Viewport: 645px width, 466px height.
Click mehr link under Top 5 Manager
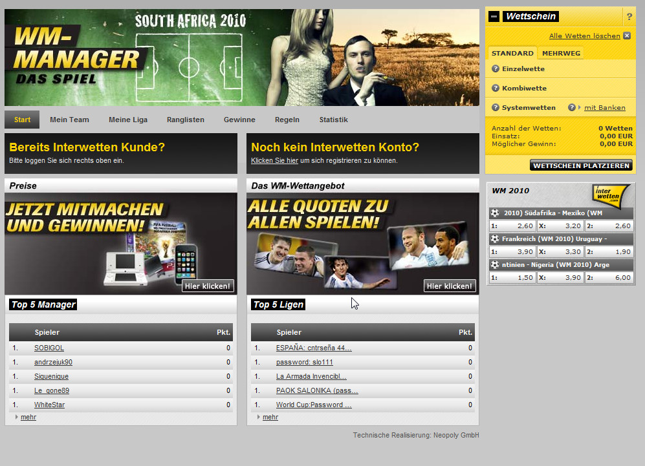click(x=28, y=417)
